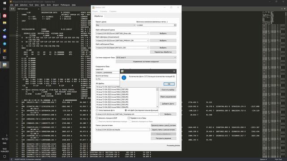Image resolution: width=287 pixels, height=161 pixels.
Task: Open the Windows Start menu
Action: point(4,3)
